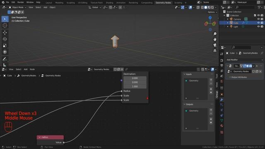The height and width of the screenshot is (149, 265).
Task: Click Cube in node editor breadcrumb
Action: [x=10, y=76]
